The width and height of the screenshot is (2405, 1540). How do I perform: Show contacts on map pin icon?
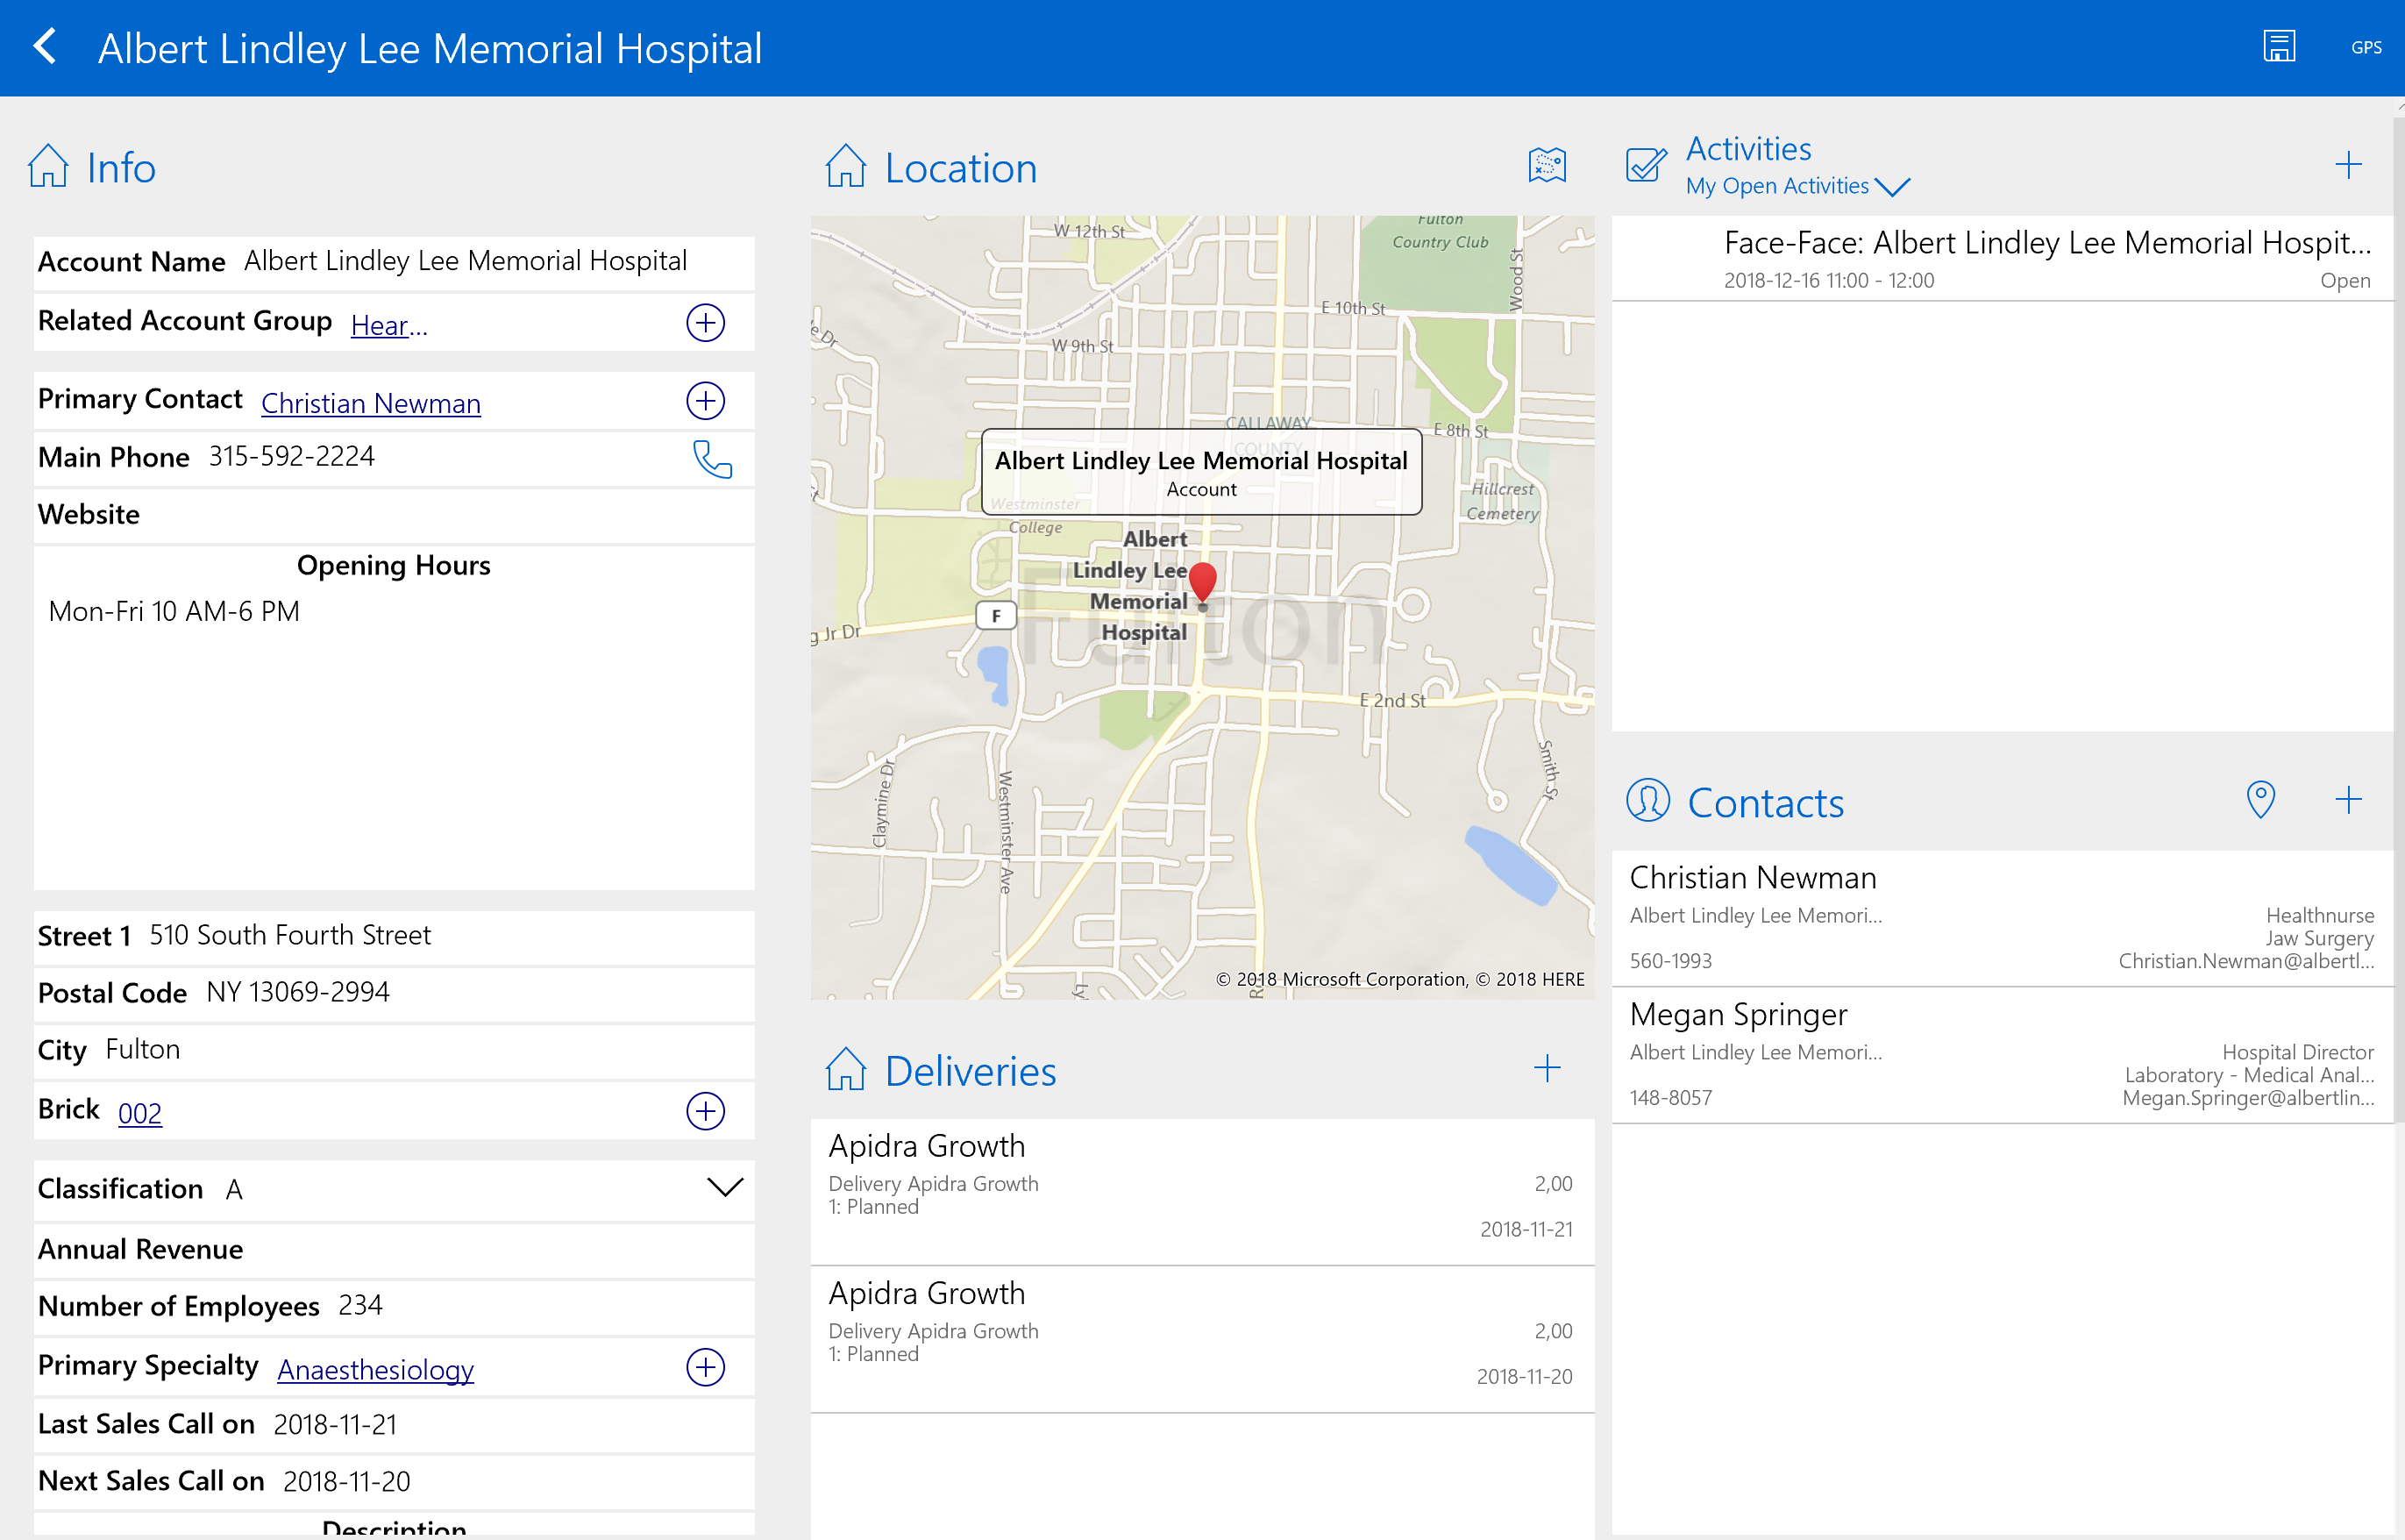[x=2260, y=800]
